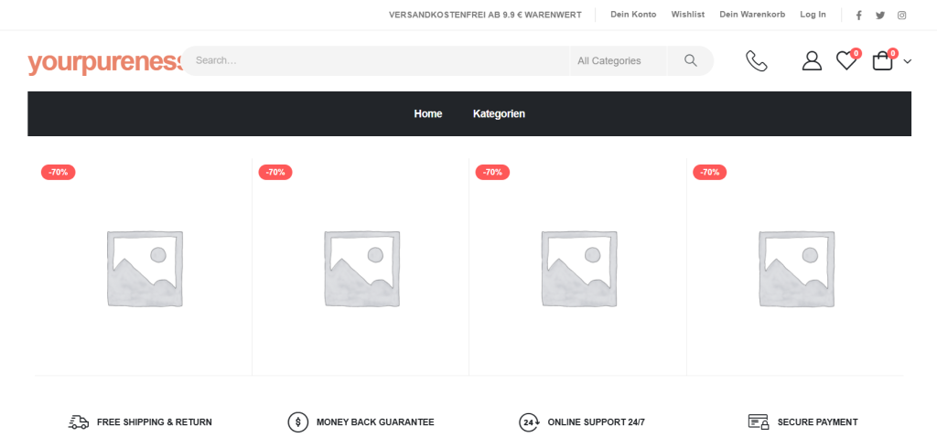
Task: Open the Wishlist link in top bar
Action: pos(688,15)
